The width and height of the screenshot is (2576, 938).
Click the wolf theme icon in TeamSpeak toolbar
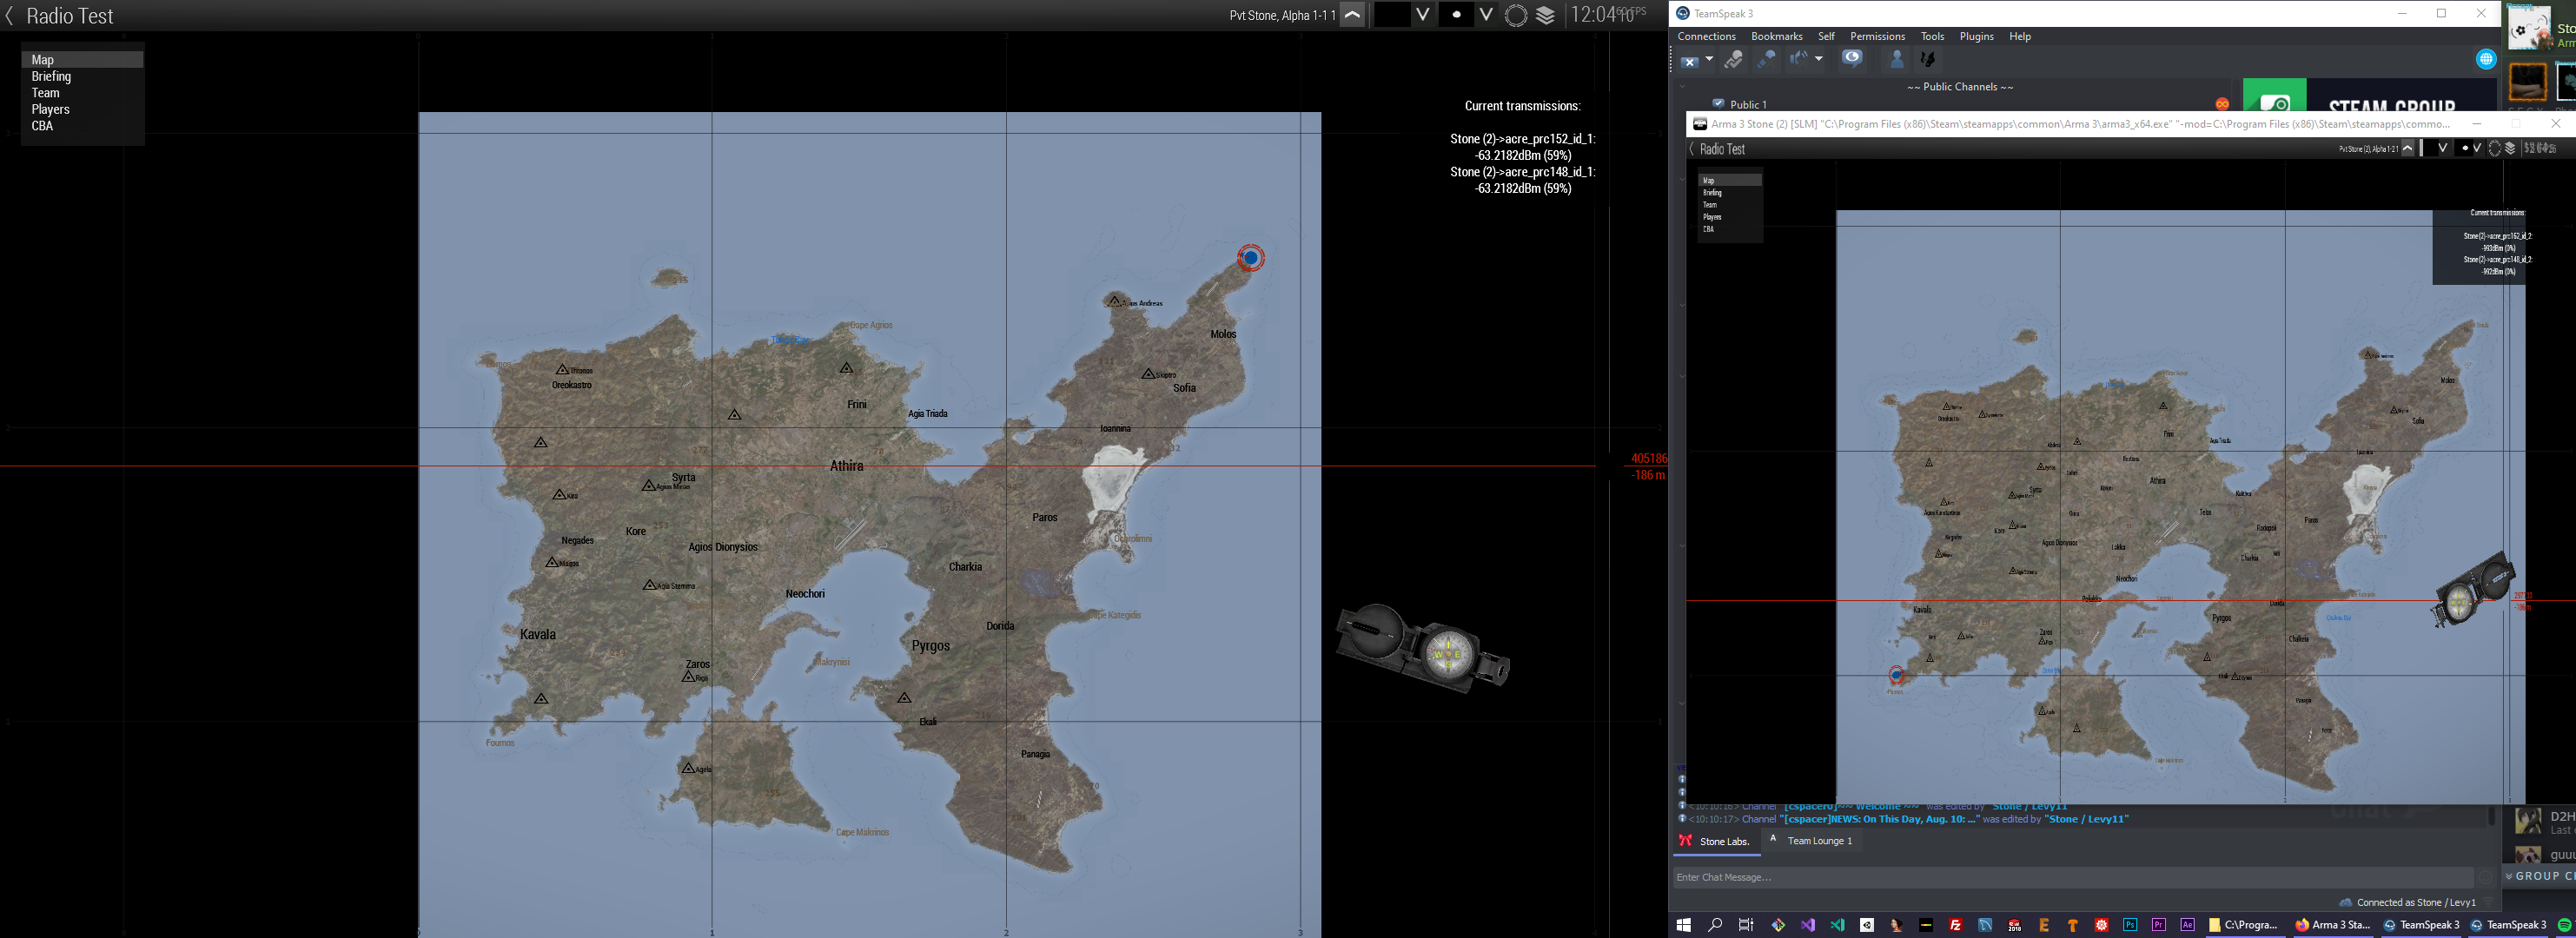1928,60
